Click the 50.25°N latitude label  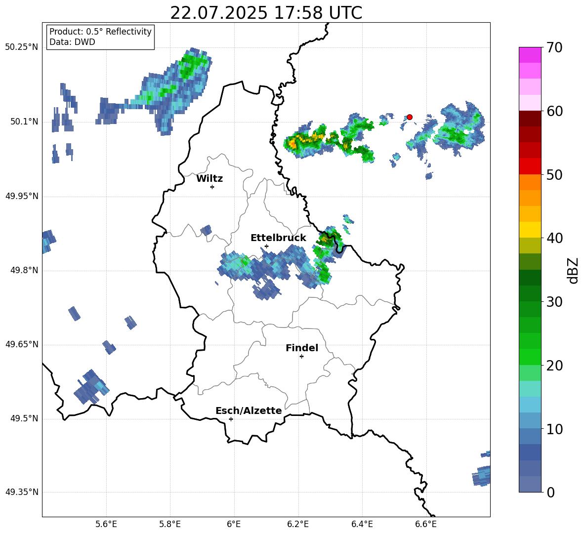pyautogui.click(x=22, y=47)
